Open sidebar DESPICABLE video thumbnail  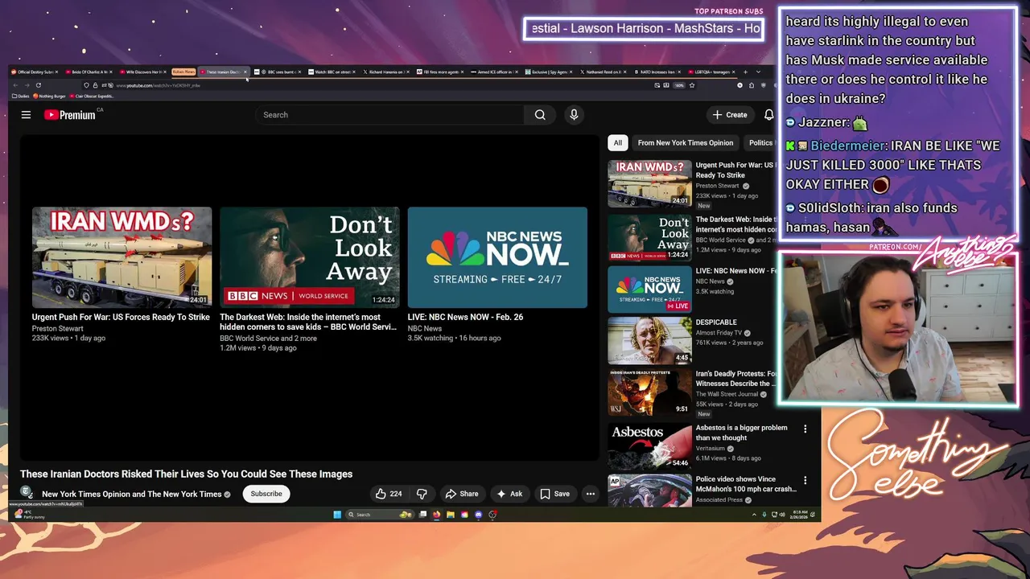pyautogui.click(x=649, y=340)
